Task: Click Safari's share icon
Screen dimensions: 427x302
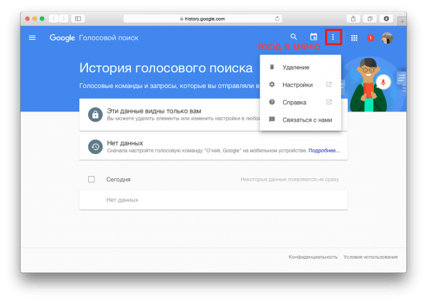Action: click(354, 18)
